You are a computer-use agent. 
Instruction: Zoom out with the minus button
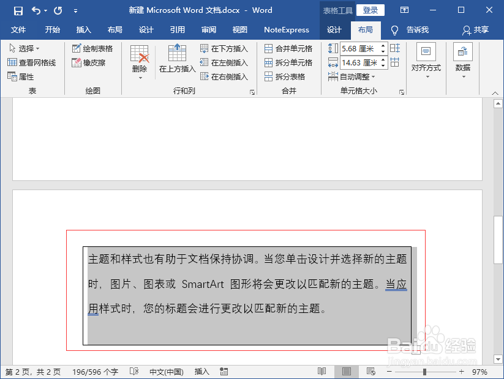click(389, 372)
